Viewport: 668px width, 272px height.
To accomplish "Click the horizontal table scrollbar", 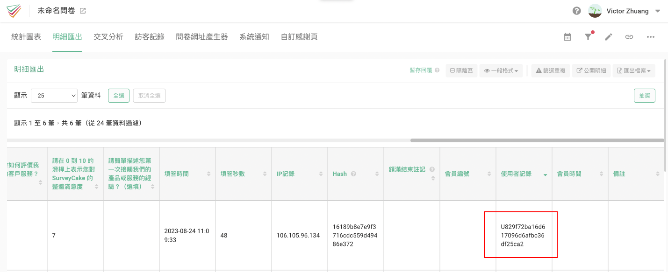I will [x=537, y=140].
